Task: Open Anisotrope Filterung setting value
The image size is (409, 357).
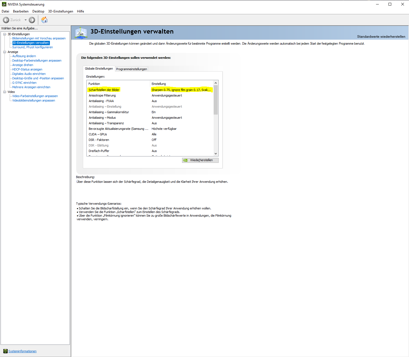Action: point(167,95)
